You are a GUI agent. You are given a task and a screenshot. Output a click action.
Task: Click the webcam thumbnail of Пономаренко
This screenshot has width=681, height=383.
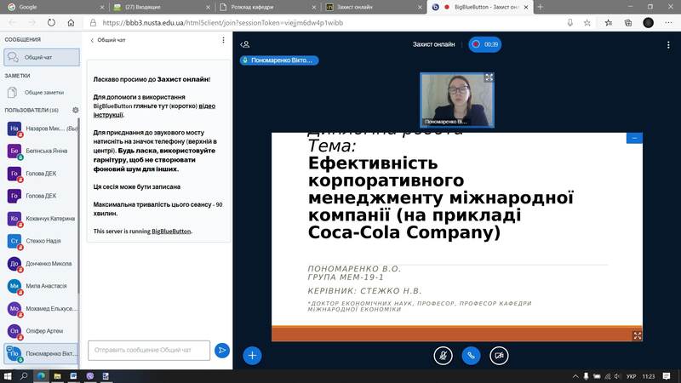click(457, 100)
